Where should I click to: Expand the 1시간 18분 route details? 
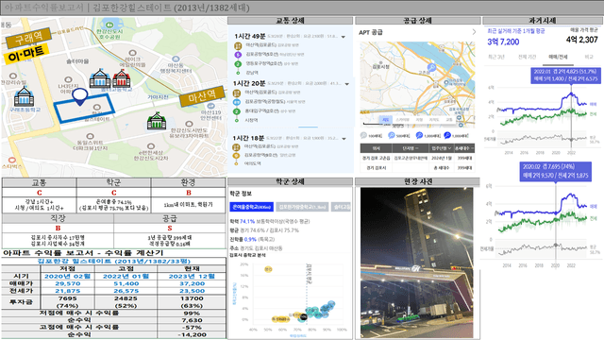(344, 139)
